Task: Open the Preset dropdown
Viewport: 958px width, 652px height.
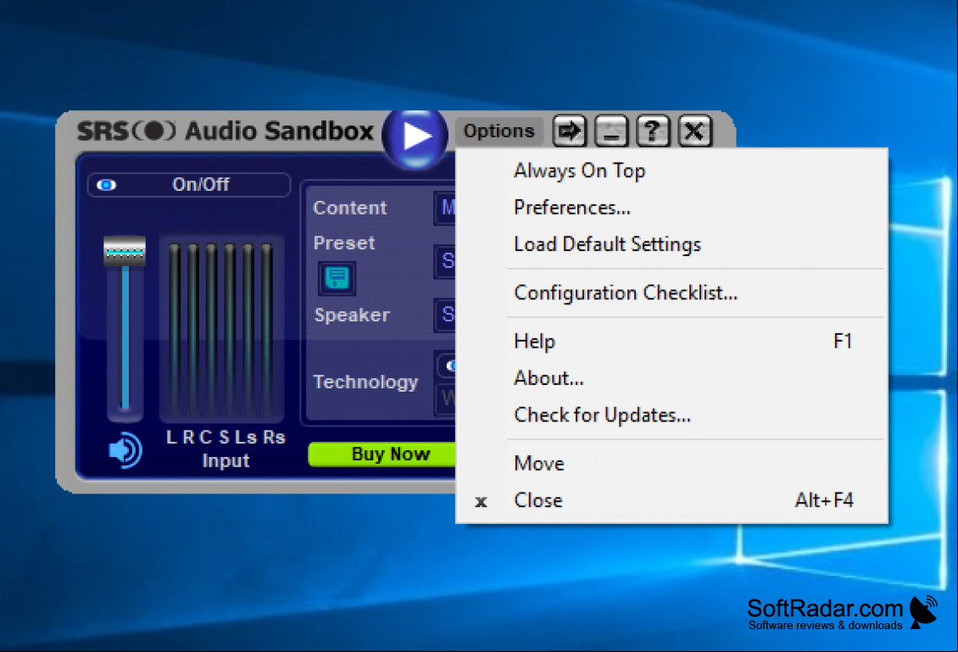Action: 445,261
